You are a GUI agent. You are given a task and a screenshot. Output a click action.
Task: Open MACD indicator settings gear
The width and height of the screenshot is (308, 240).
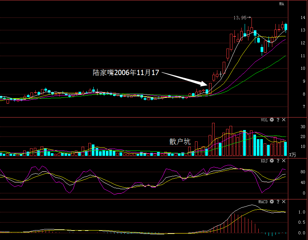(x=272, y=201)
